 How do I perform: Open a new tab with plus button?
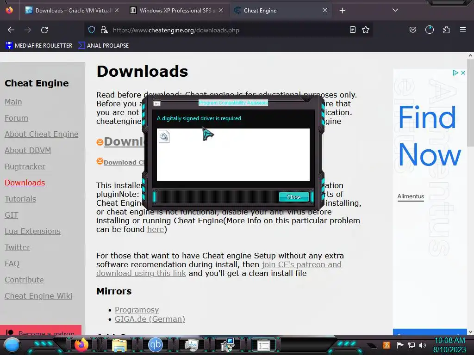[x=342, y=11]
